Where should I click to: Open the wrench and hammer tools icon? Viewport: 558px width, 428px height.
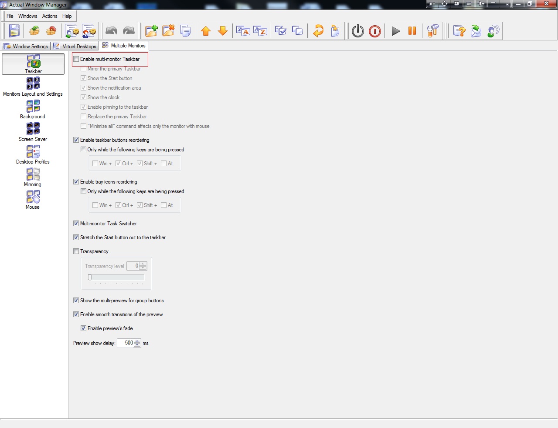tap(433, 31)
